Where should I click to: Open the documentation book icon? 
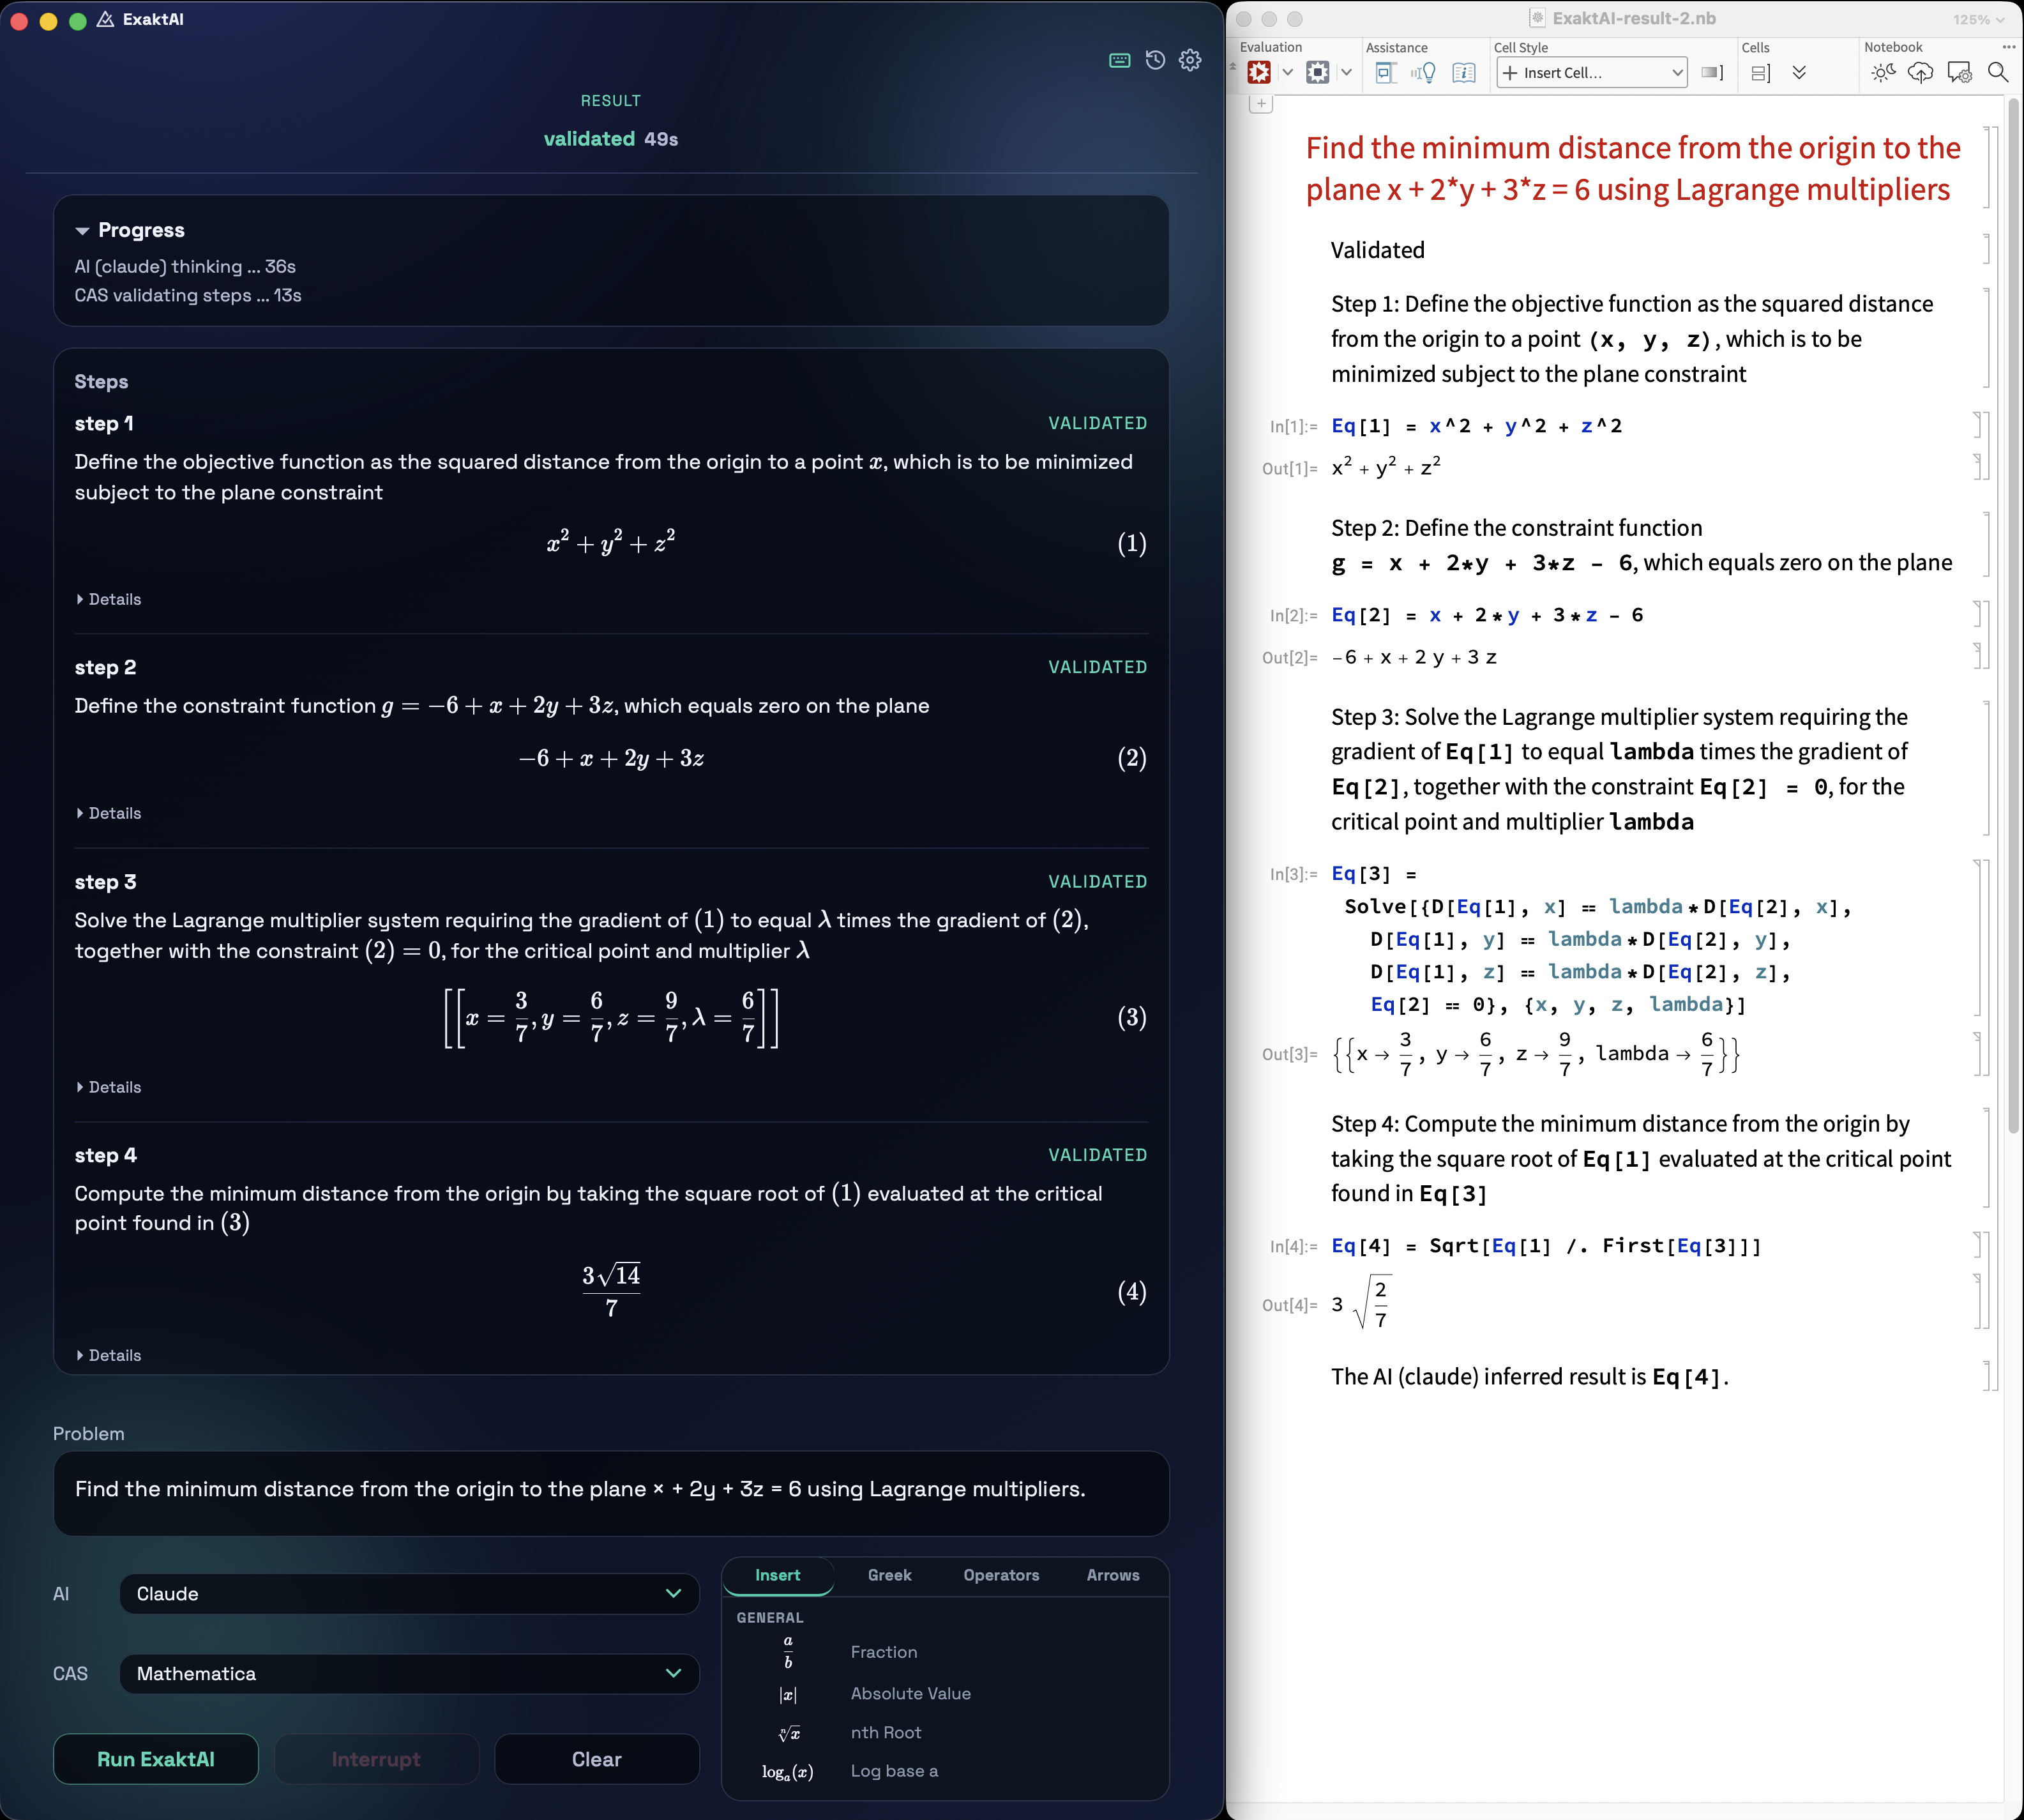(1464, 72)
